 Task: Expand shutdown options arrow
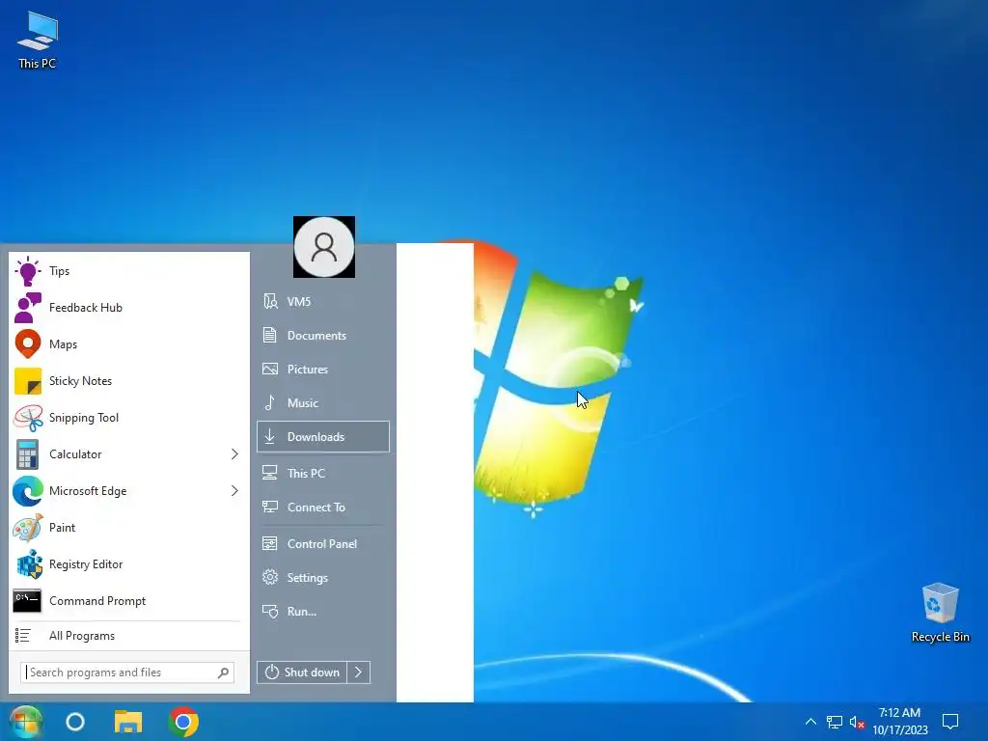[x=359, y=672]
